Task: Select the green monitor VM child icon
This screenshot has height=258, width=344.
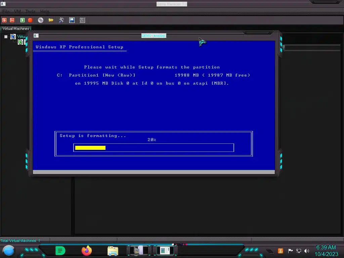Action: (20, 42)
